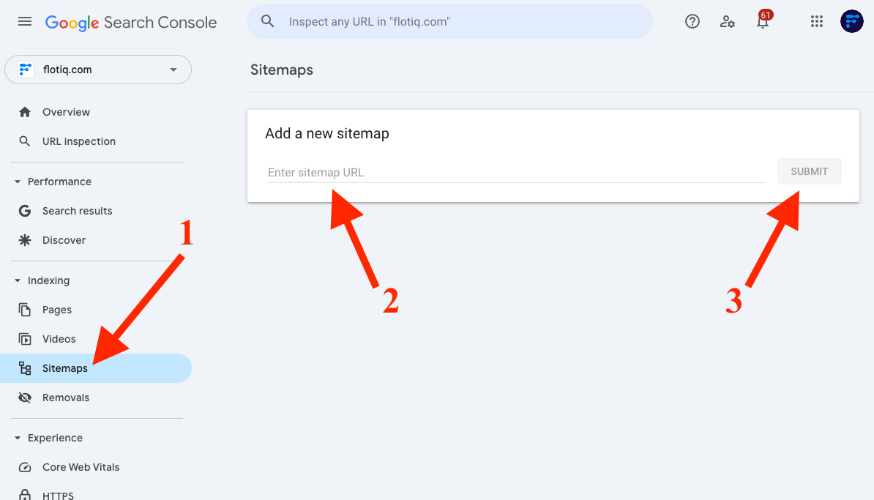Click the Core Web Vitals gauge icon
The image size is (874, 500).
[25, 467]
